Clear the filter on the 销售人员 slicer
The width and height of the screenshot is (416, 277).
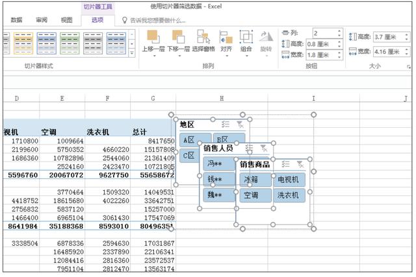(x=264, y=148)
